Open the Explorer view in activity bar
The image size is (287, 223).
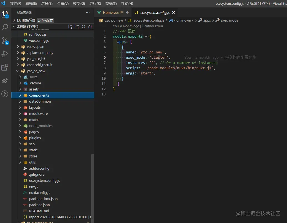pos(4,14)
